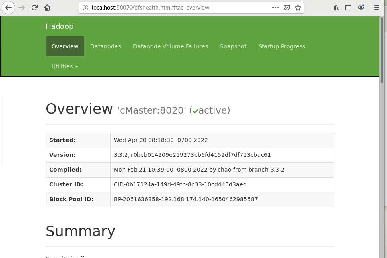Image resolution: width=387 pixels, height=258 pixels.
Task: Click the 'Version:' row label
Action: [x=62, y=155]
